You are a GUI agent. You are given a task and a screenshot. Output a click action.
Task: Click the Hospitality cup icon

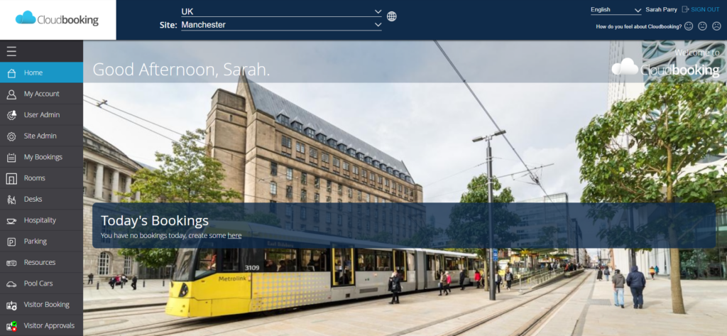click(11, 220)
